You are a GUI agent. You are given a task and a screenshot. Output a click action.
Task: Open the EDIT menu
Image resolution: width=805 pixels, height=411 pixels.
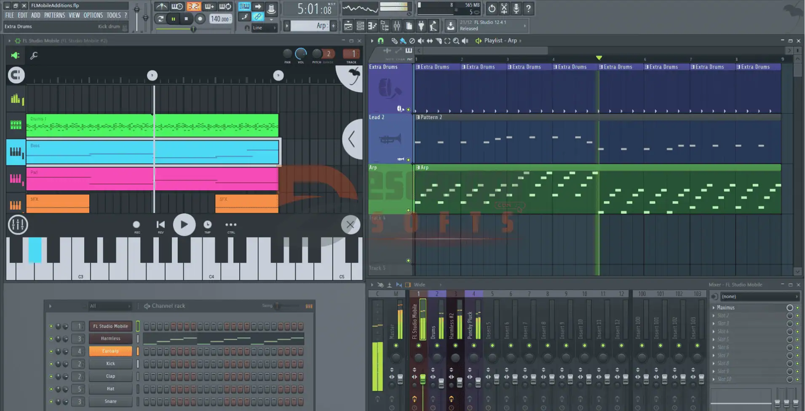click(x=22, y=15)
